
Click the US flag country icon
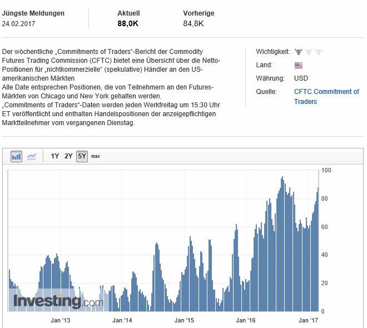[x=299, y=65]
